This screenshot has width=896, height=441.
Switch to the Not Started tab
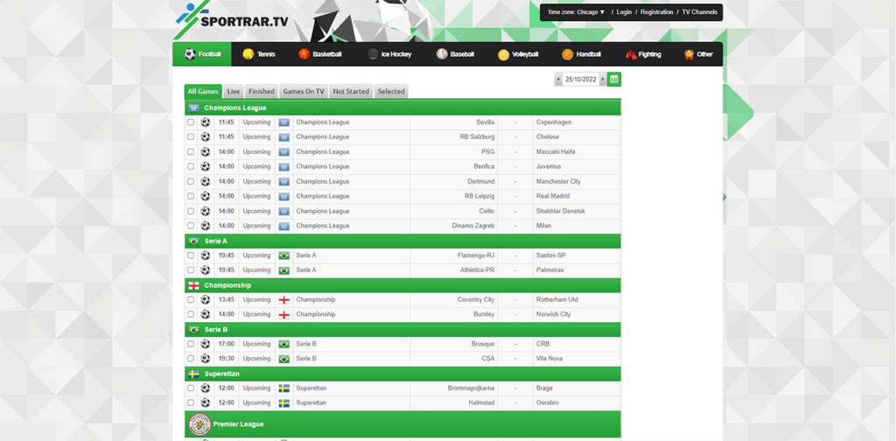tap(351, 91)
